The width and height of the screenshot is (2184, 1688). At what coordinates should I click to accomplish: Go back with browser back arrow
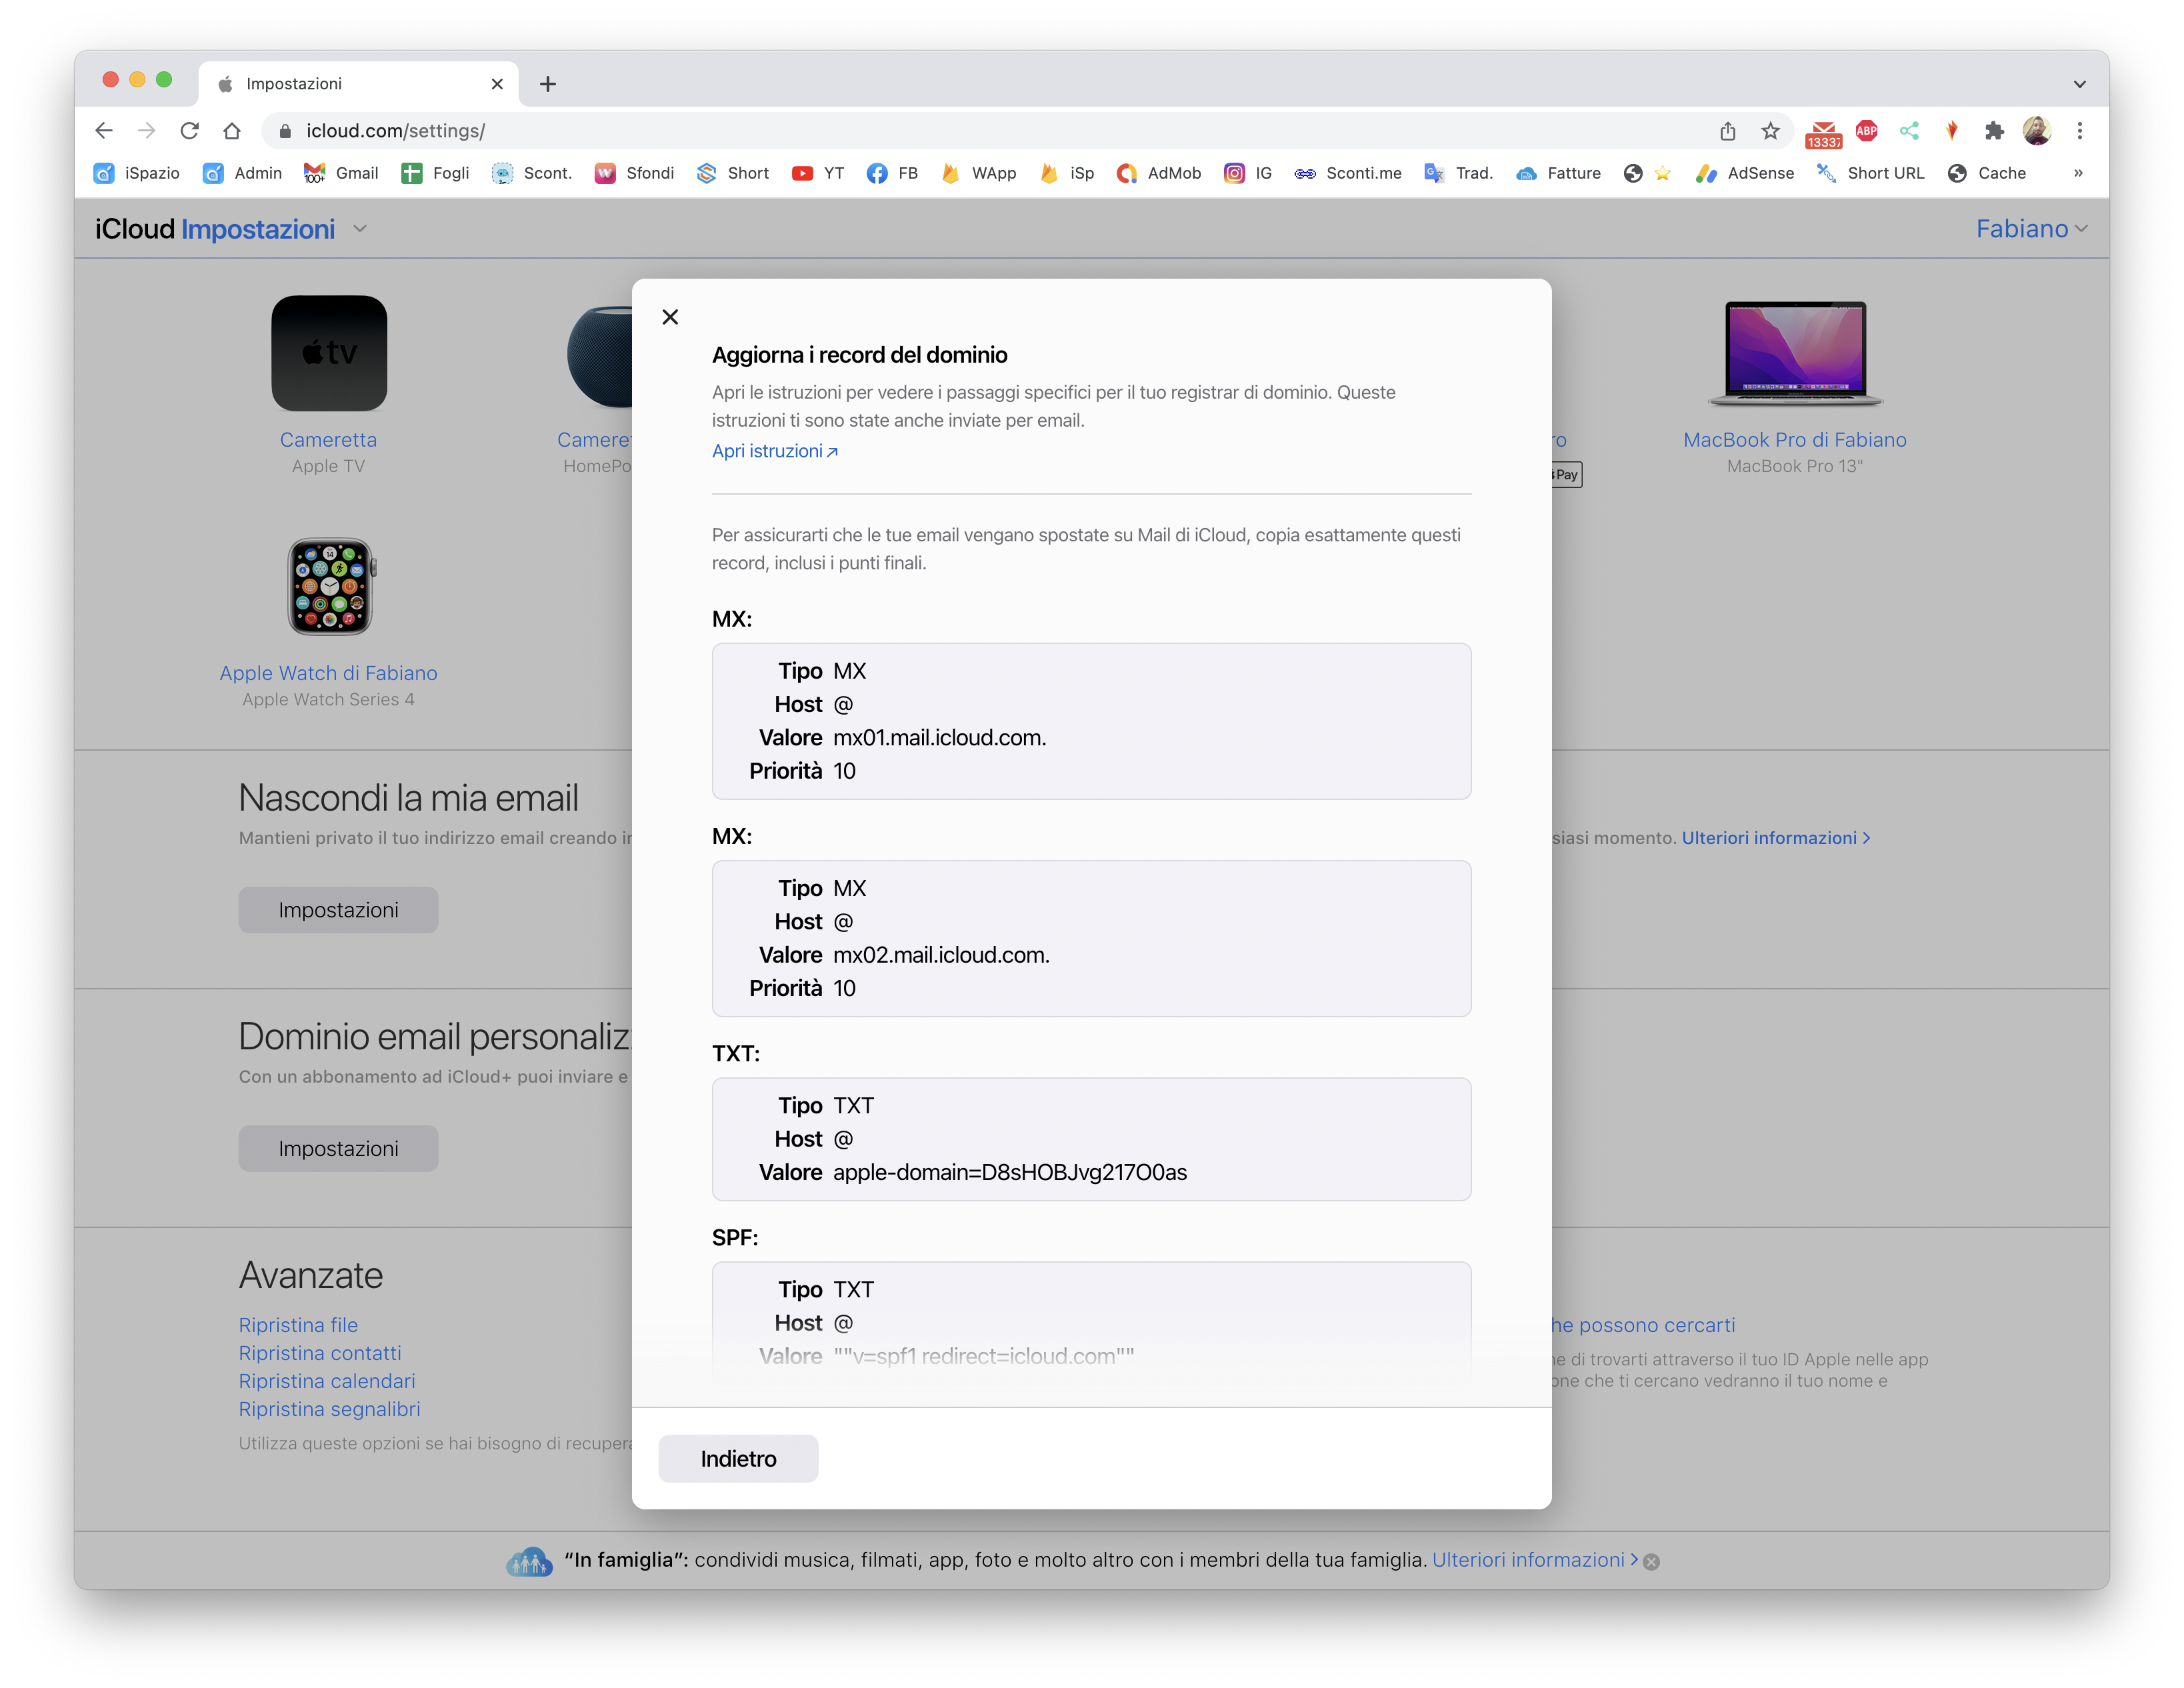104,131
